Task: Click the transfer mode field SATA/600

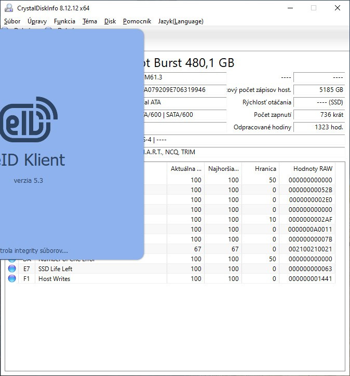Action: [x=185, y=115]
